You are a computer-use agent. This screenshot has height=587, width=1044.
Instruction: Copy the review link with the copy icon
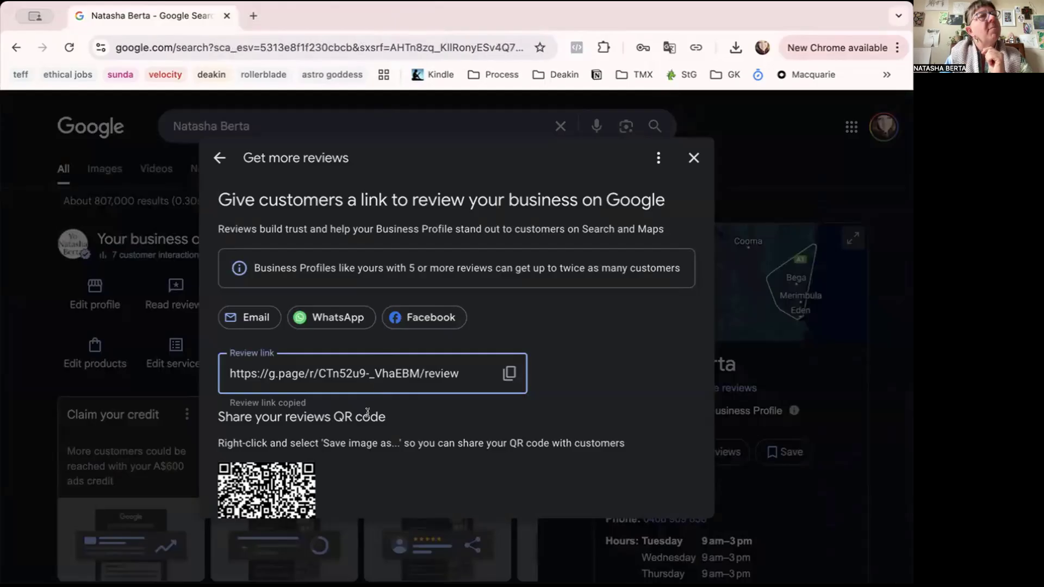[509, 373]
